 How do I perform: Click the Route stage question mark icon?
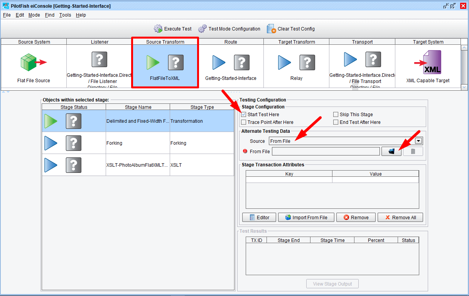click(x=242, y=62)
